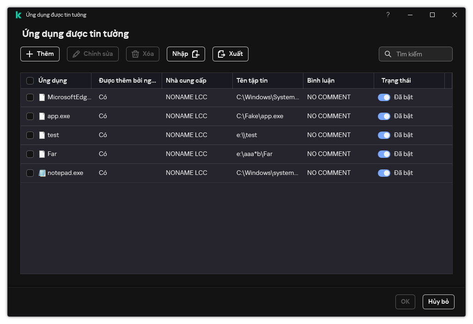Check the select-all header checkbox
This screenshot has width=473, height=324.
[30, 81]
